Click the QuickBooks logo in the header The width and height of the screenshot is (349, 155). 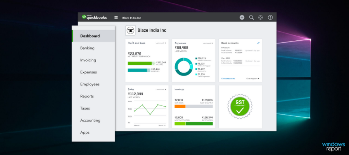[94, 17]
